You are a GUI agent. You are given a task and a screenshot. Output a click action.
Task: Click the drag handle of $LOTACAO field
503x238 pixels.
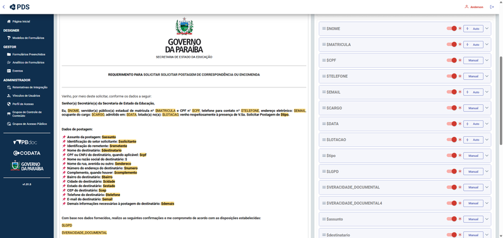coord(324,139)
